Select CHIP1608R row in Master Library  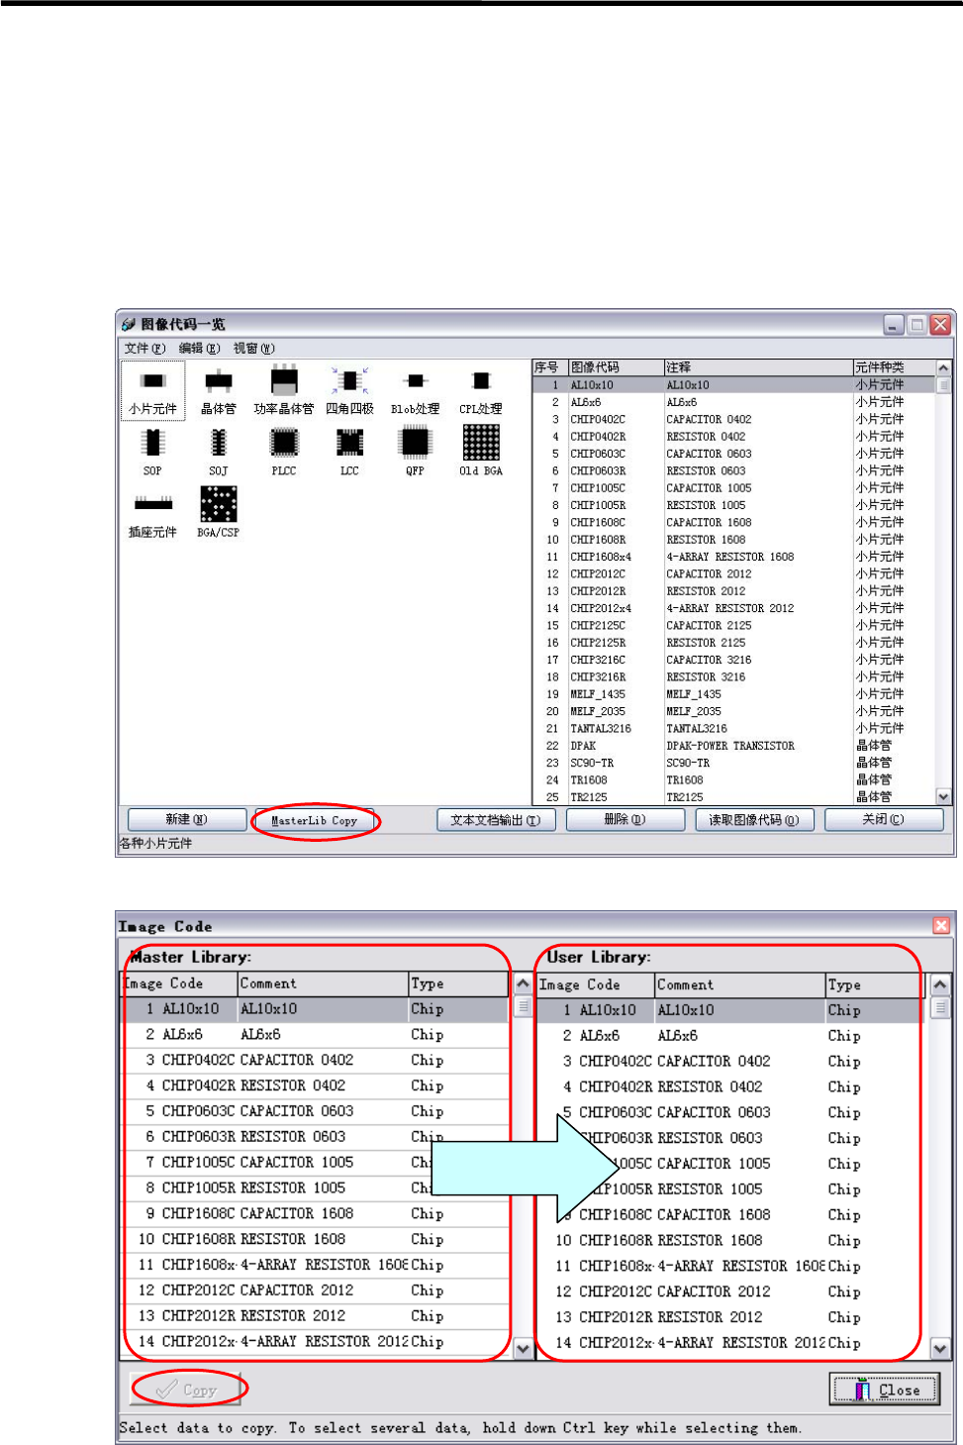click(x=316, y=1239)
